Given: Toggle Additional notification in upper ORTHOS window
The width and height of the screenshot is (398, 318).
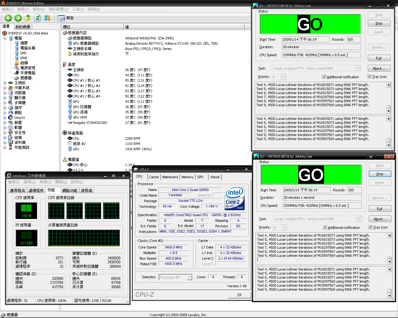Looking at the screenshot, I should pyautogui.click(x=324, y=77).
